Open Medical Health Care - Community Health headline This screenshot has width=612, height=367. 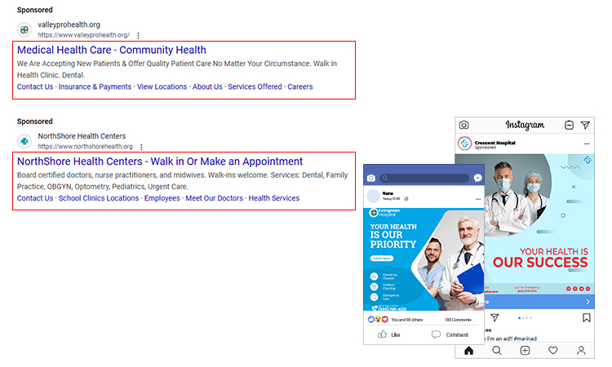click(112, 50)
